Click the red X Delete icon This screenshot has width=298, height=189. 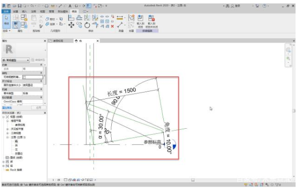(x=112, y=26)
